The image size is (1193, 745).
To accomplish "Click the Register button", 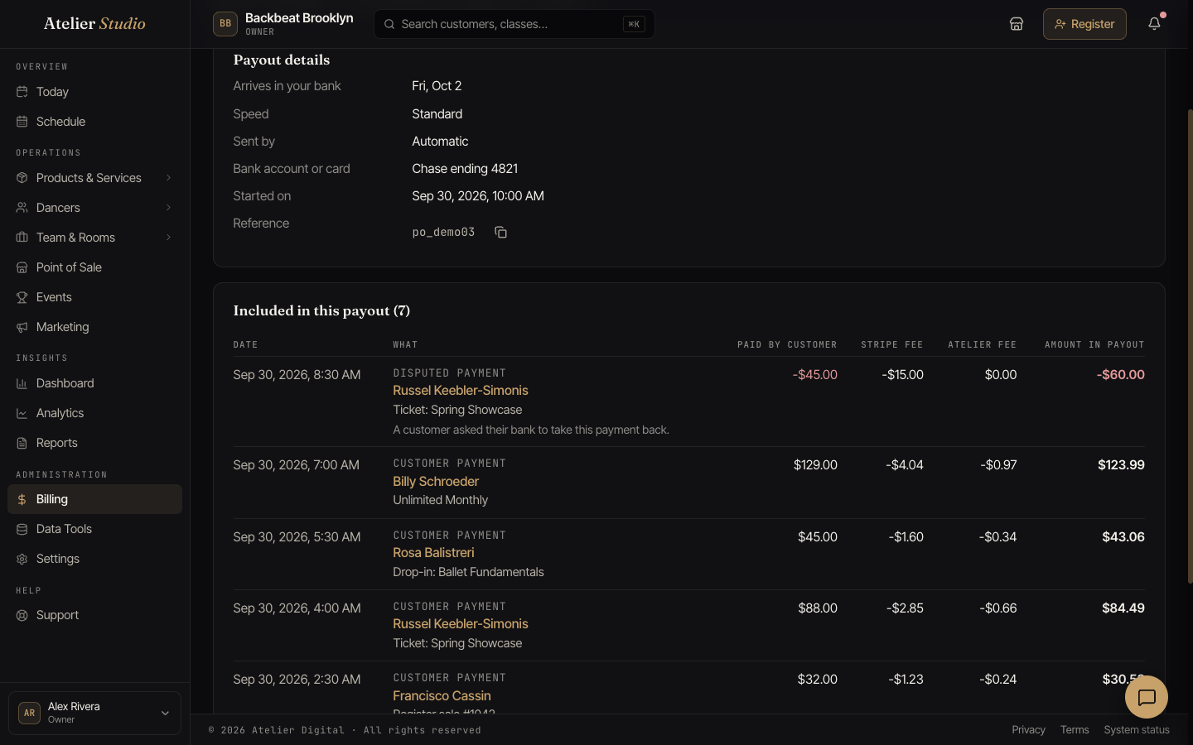I will tap(1084, 24).
